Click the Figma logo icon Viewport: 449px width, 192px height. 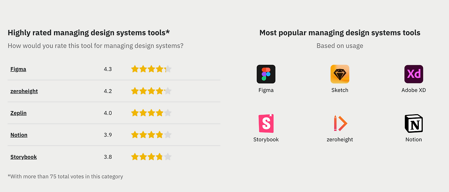pos(266,74)
